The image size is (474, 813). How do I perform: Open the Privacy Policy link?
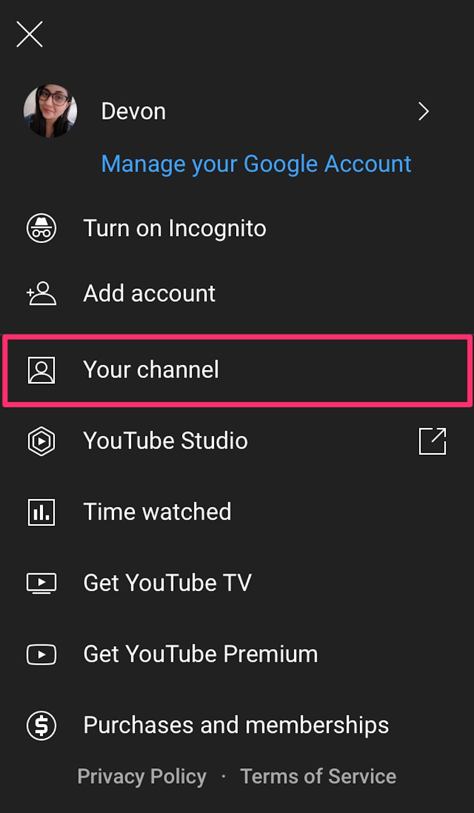142,777
